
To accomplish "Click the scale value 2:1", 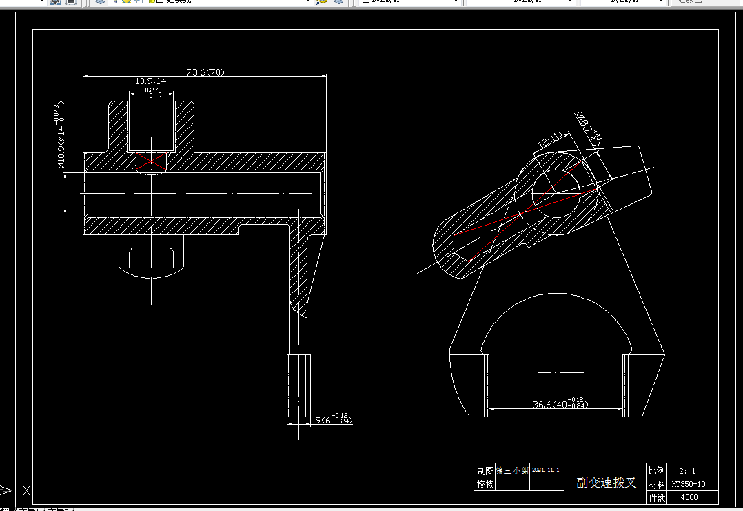I will pyautogui.click(x=688, y=471).
